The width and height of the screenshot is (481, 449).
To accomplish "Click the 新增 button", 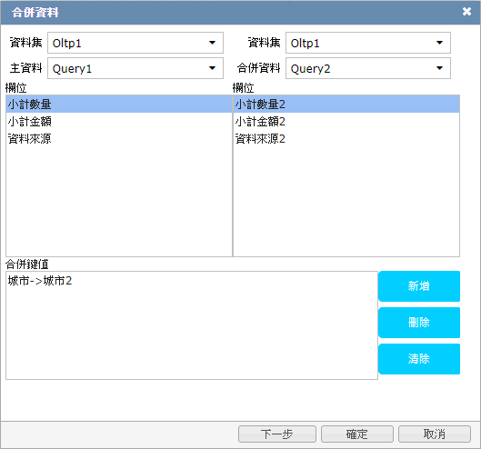I will tap(419, 286).
